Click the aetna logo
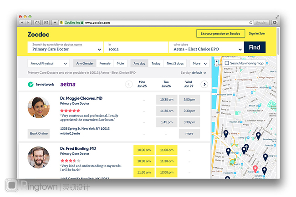 (68, 84)
